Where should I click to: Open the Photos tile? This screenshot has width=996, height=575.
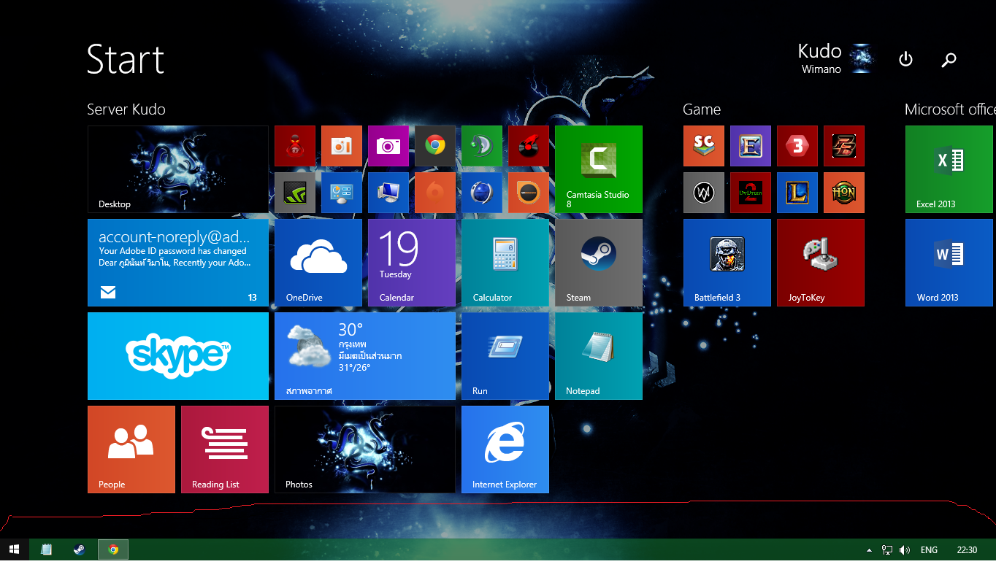click(365, 449)
